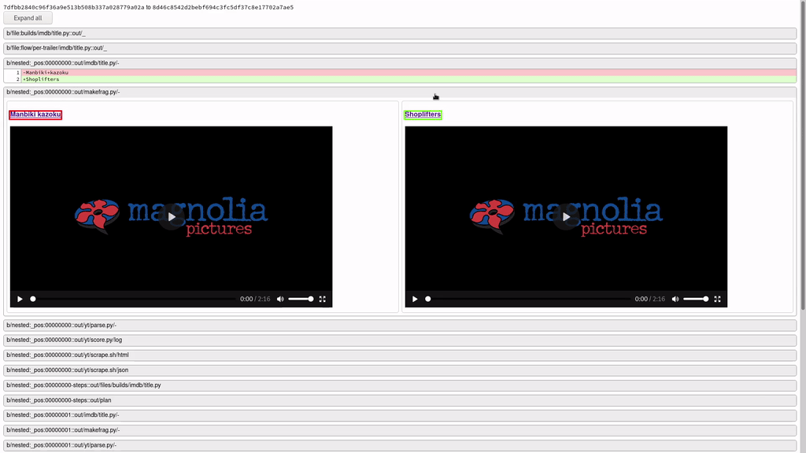Click center play overlay on right video

click(x=566, y=217)
